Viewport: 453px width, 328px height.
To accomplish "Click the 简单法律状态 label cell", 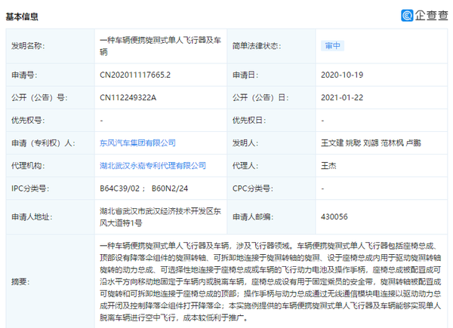I will (x=271, y=46).
